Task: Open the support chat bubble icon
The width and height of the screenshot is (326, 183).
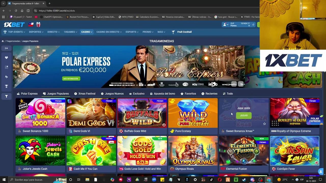Action: [320, 172]
